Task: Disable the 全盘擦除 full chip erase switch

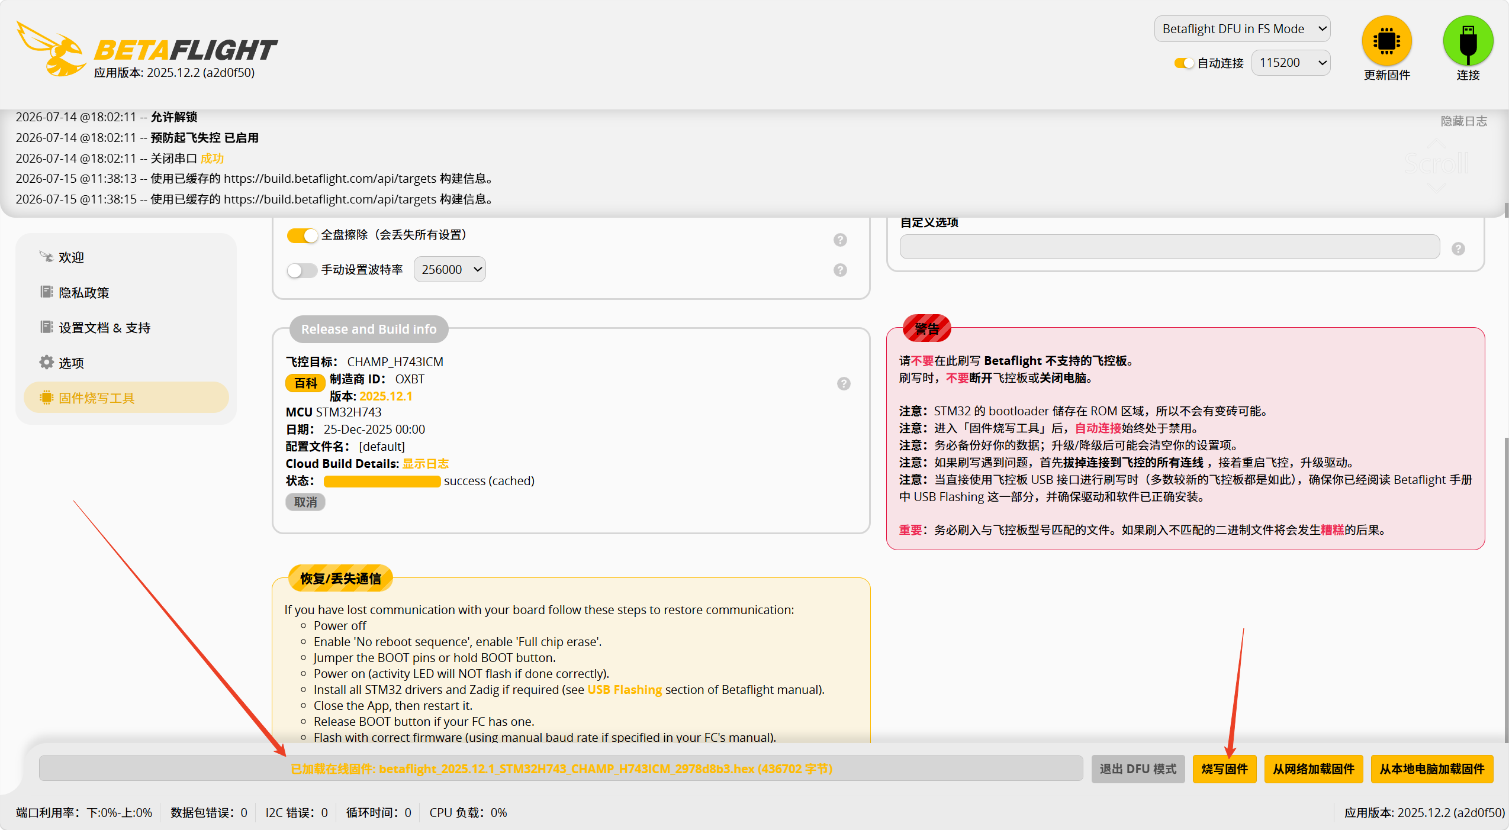Action: click(303, 235)
